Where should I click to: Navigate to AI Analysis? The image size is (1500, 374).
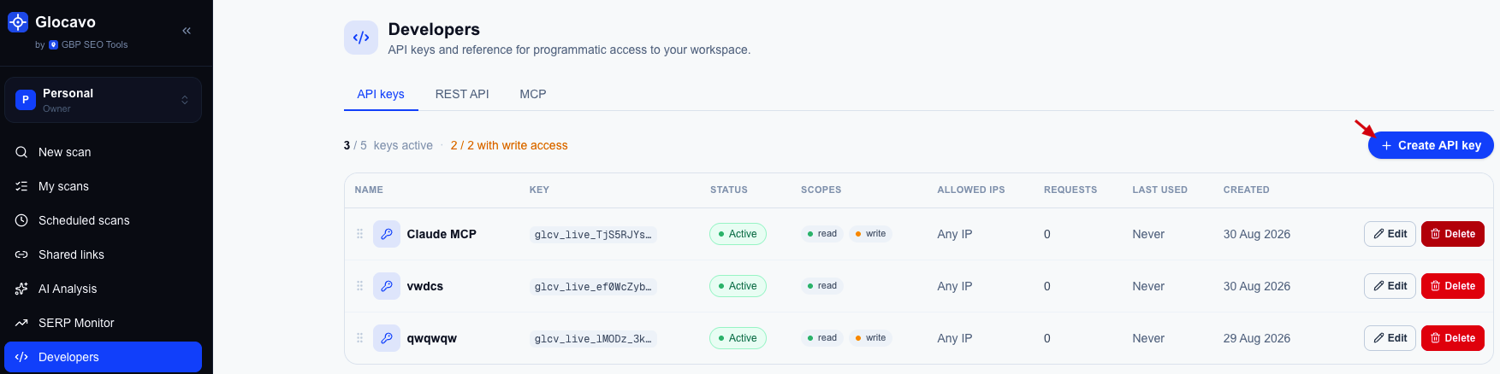tap(104, 289)
